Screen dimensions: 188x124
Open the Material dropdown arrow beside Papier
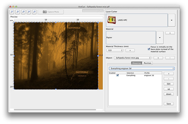pyautogui.click(x=160, y=38)
